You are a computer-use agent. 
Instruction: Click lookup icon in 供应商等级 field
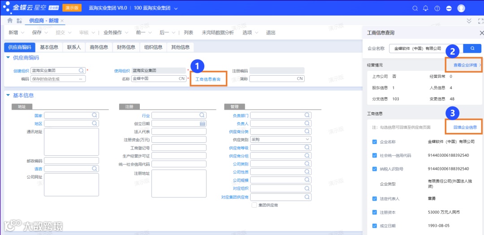click(x=307, y=148)
